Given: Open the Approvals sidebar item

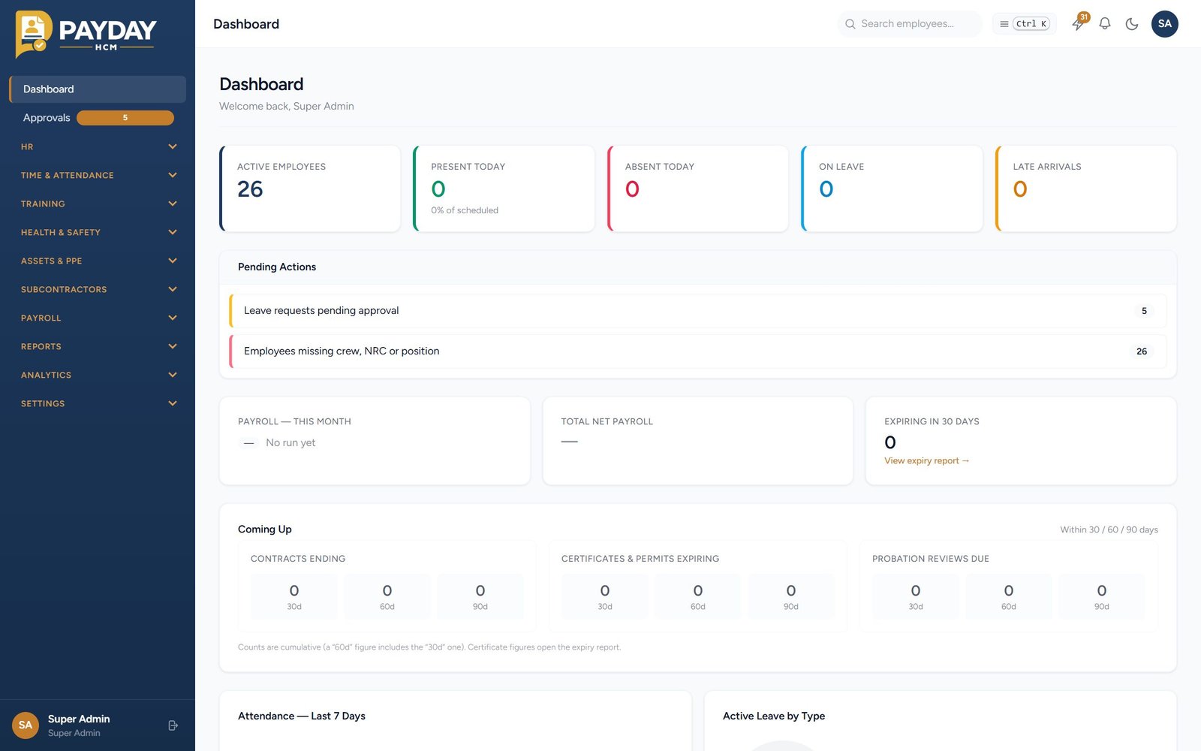Looking at the screenshot, I should tap(98, 118).
